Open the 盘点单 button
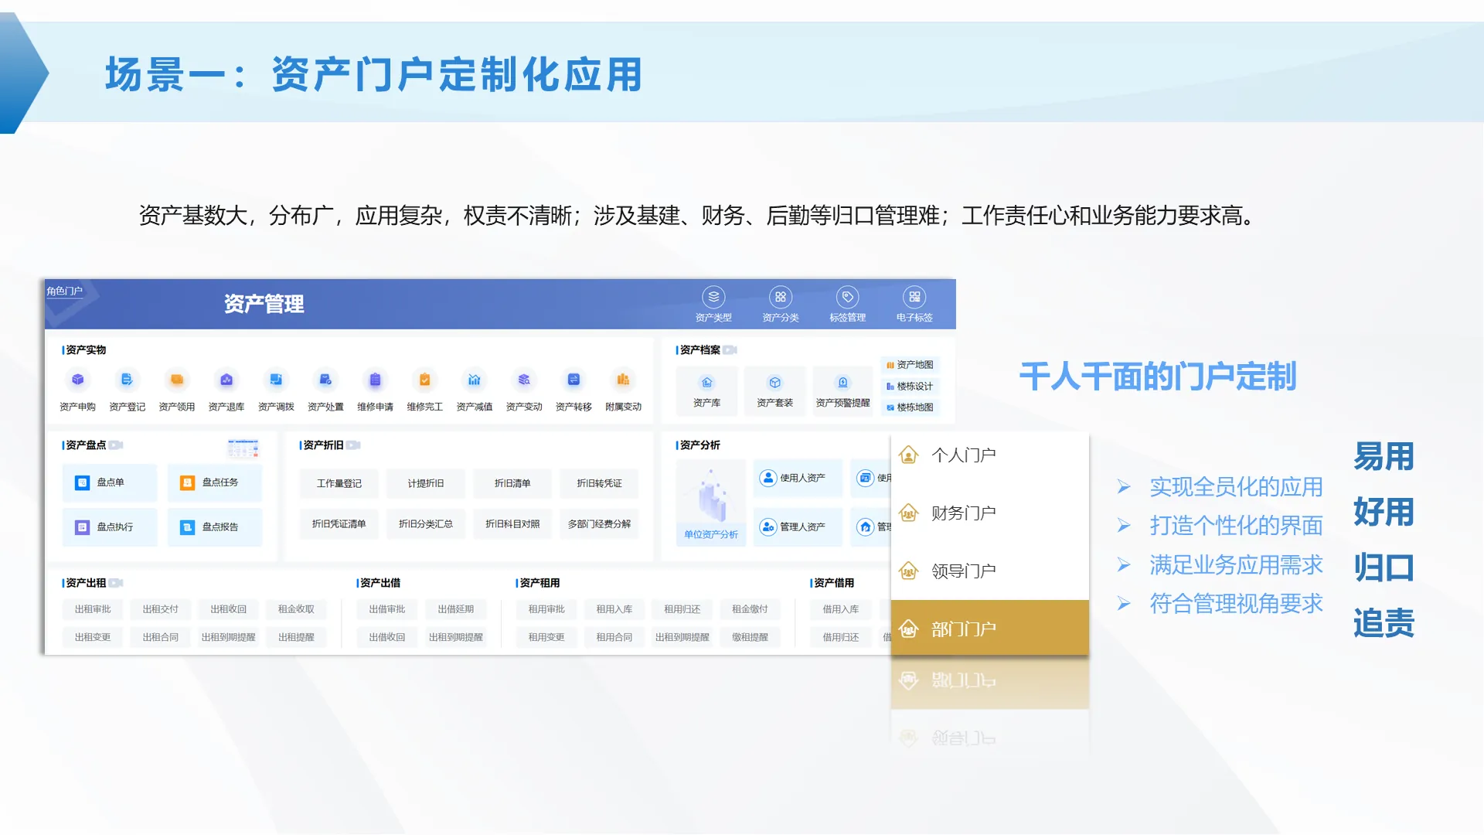 pyautogui.click(x=110, y=482)
